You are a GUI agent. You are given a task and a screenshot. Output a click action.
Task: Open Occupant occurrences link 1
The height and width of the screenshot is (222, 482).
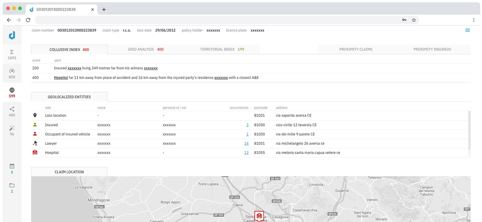tap(247, 134)
